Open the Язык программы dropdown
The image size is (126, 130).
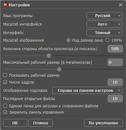click(x=105, y=16)
